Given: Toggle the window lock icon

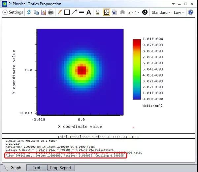Looking at the screenshot, I should click(x=98, y=12).
